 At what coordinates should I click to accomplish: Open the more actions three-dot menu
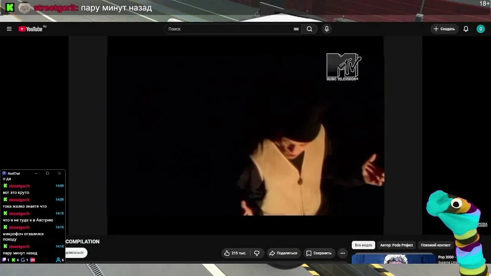point(343,253)
